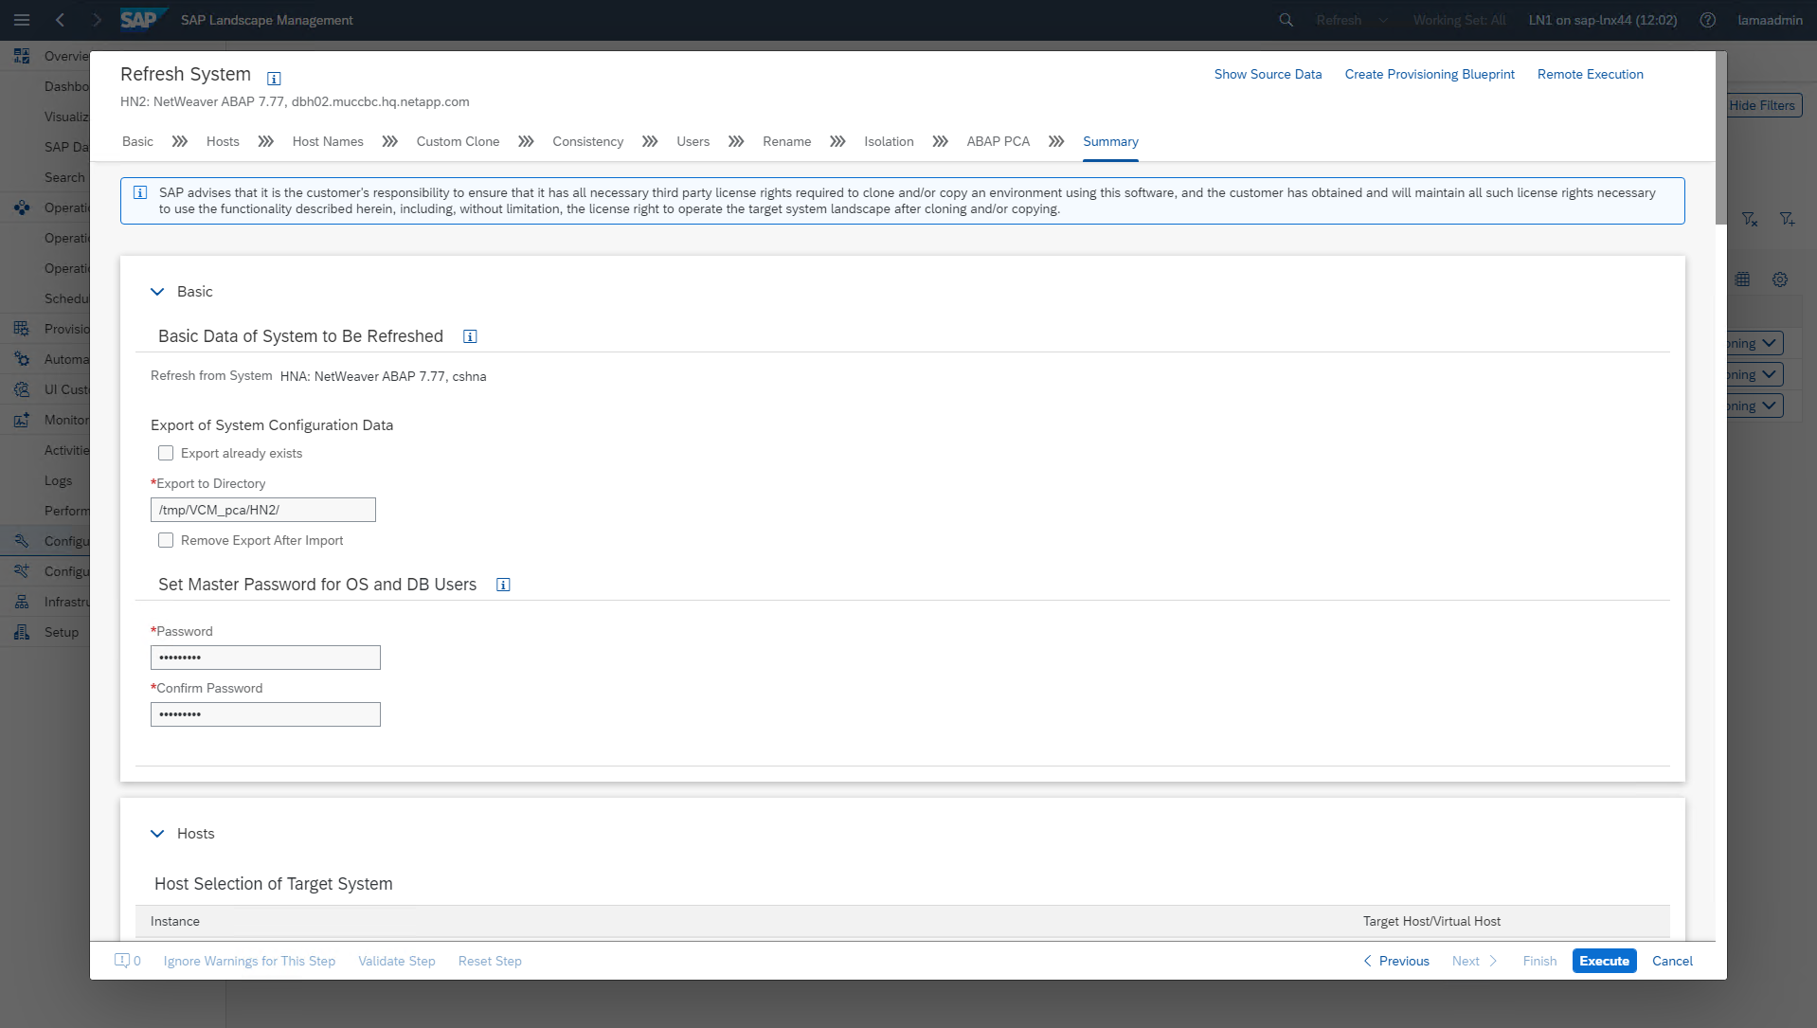Click Working Set: All in header
The image size is (1817, 1028).
pos(1459,20)
